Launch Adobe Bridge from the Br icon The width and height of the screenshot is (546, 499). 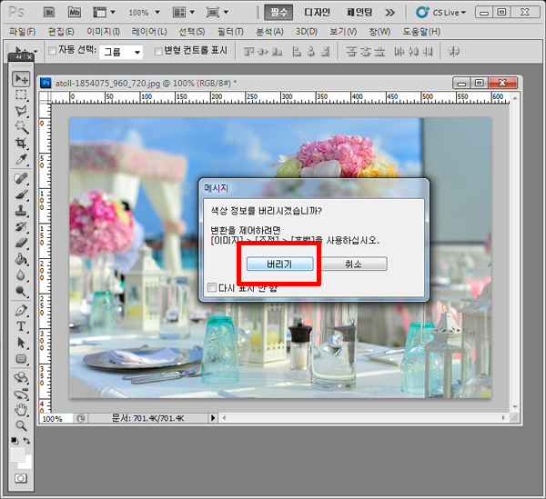click(50, 13)
